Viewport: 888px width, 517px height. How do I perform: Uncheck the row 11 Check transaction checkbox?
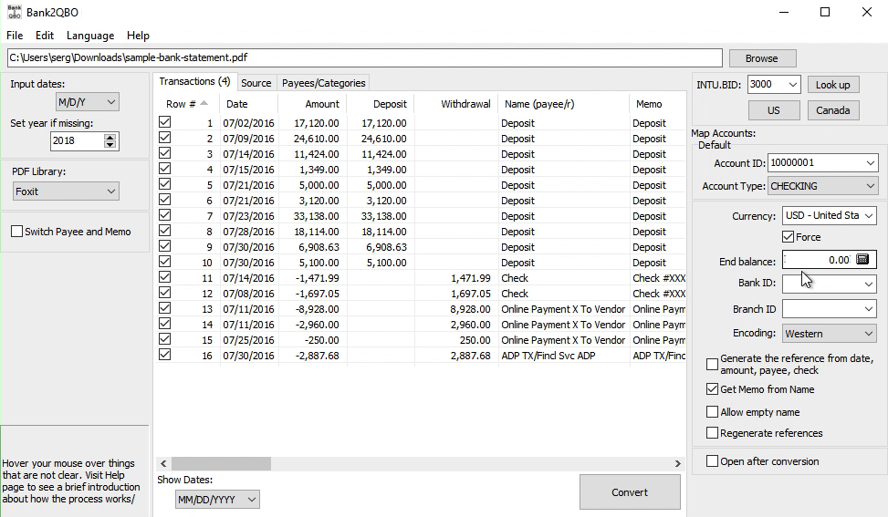[165, 277]
